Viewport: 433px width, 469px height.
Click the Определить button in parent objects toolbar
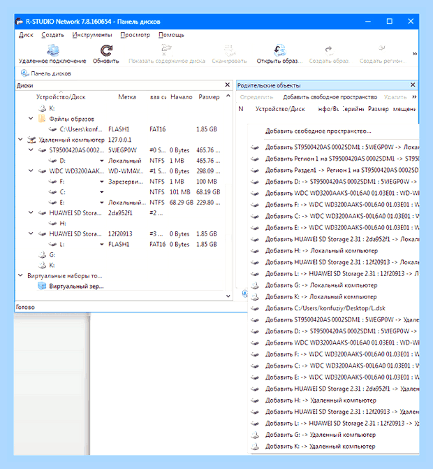tap(256, 97)
